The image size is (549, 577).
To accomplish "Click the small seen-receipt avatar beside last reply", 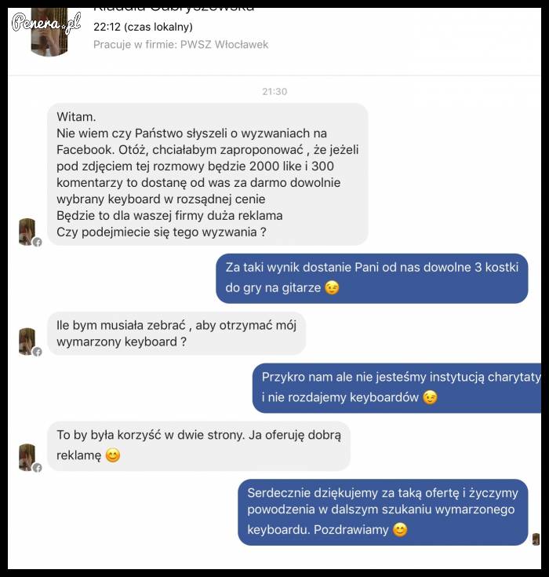I will tap(536, 539).
